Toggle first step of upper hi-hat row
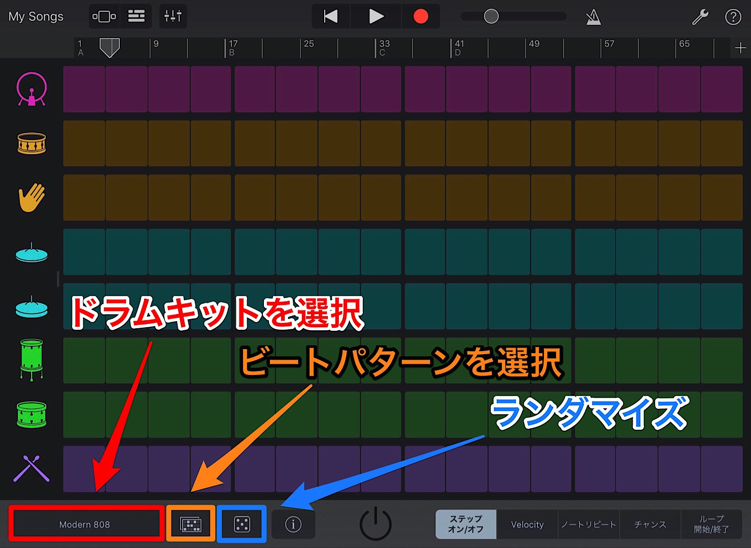 (84, 252)
